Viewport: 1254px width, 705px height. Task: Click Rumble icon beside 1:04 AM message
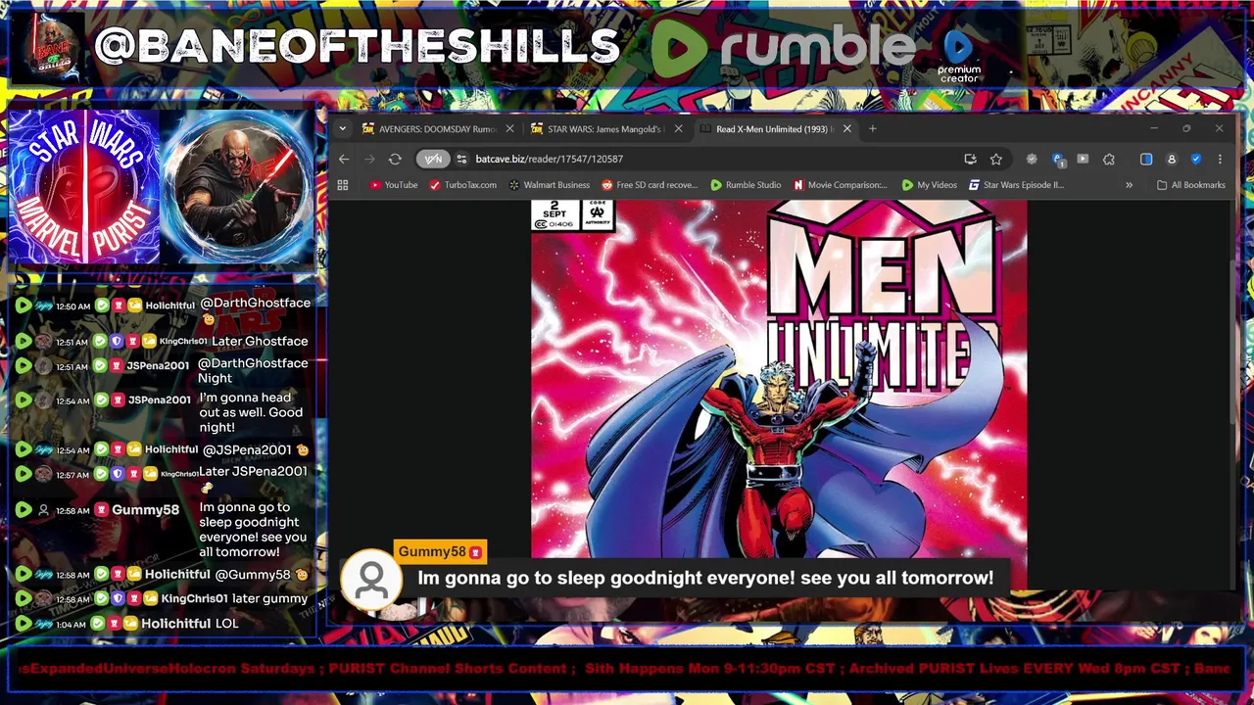coord(23,624)
